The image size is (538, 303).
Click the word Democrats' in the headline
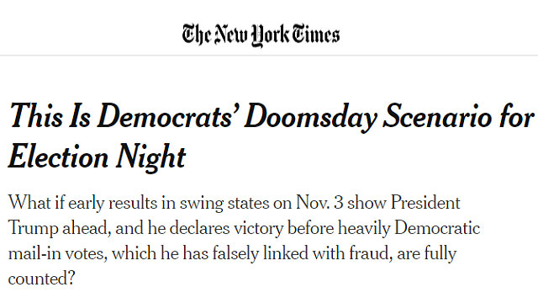[x=168, y=115]
